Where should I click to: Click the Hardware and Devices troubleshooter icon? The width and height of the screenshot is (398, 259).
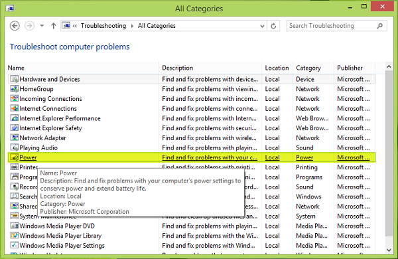coord(14,79)
